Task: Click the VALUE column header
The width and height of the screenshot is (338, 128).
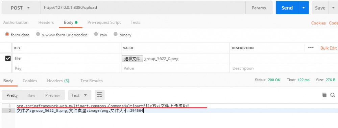Action: (128, 48)
